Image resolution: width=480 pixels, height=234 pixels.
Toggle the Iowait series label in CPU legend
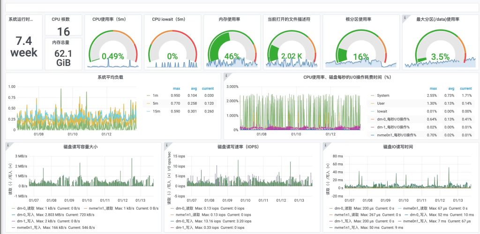pyautogui.click(x=382, y=111)
